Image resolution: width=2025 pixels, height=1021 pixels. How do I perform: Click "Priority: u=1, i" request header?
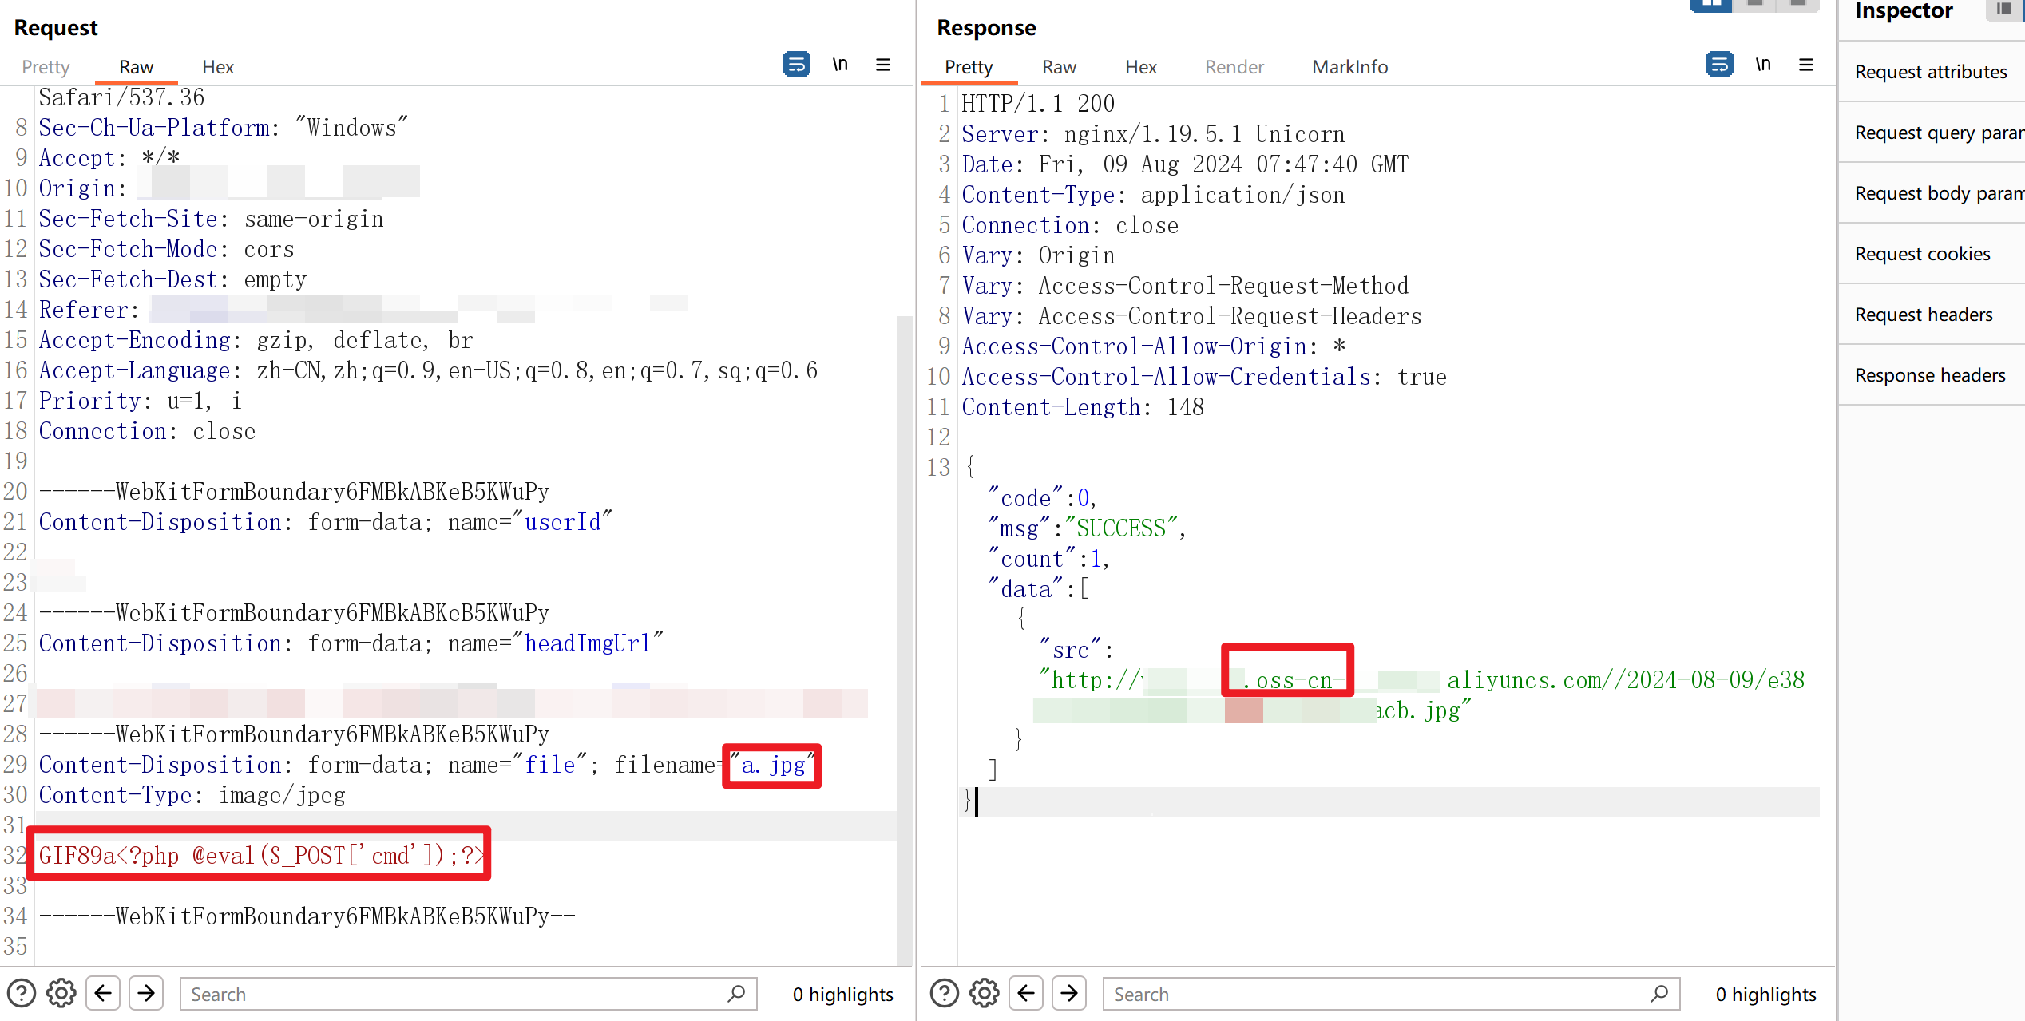141,401
